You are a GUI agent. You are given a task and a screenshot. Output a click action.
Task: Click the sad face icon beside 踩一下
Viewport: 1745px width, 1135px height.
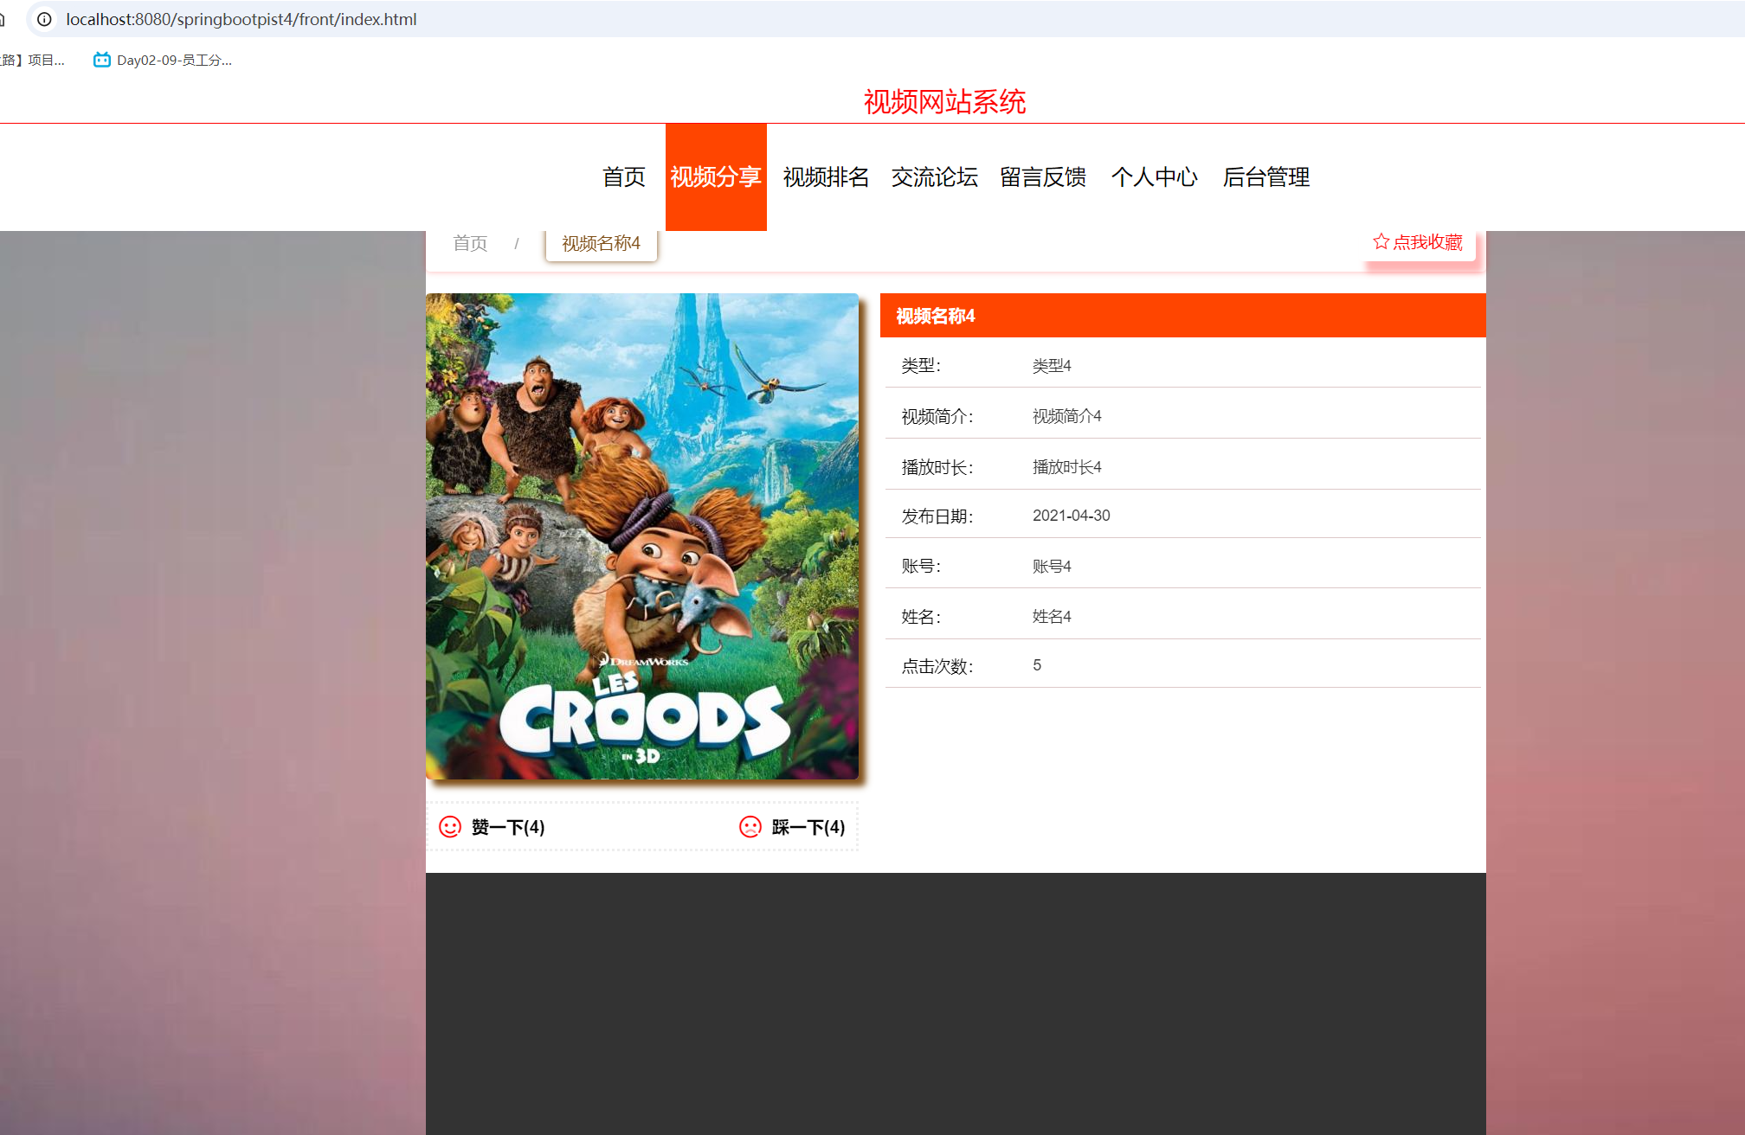[x=750, y=827]
